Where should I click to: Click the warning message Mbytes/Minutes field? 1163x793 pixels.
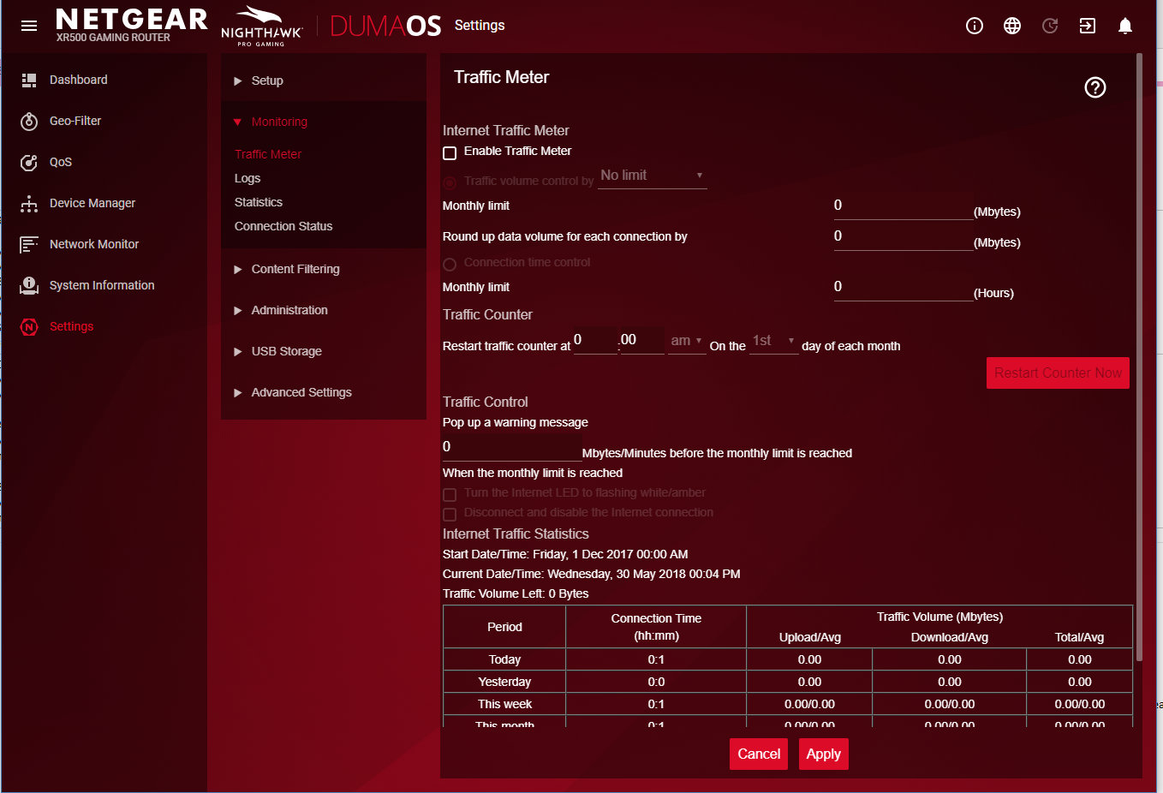(x=511, y=447)
